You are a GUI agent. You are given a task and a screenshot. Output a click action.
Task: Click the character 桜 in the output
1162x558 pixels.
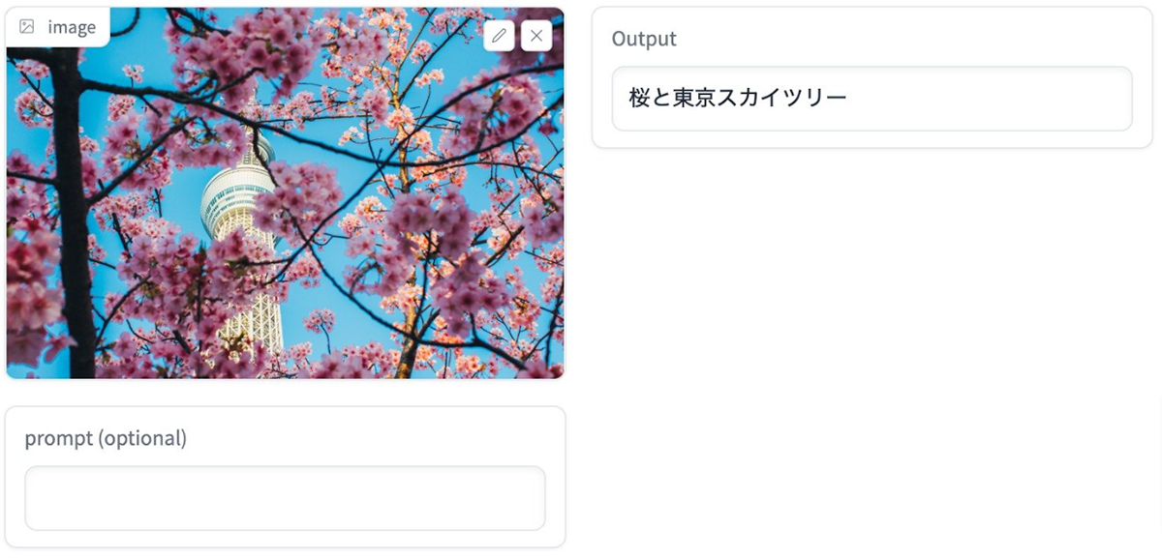pos(639,98)
